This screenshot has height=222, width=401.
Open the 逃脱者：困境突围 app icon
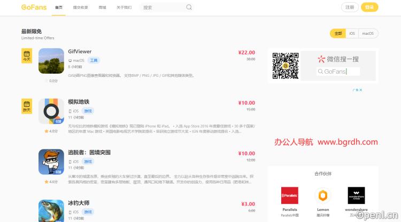point(51,162)
